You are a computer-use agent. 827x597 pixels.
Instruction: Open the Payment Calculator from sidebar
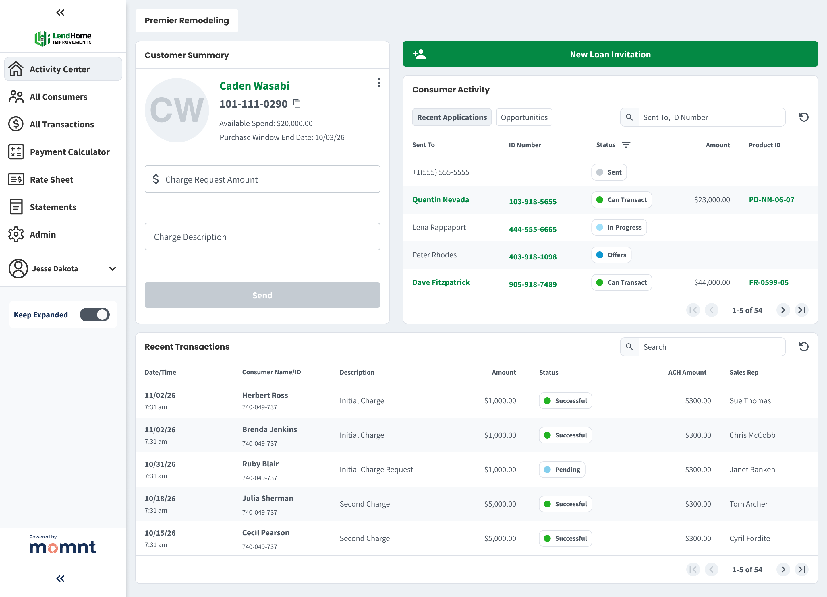click(69, 152)
